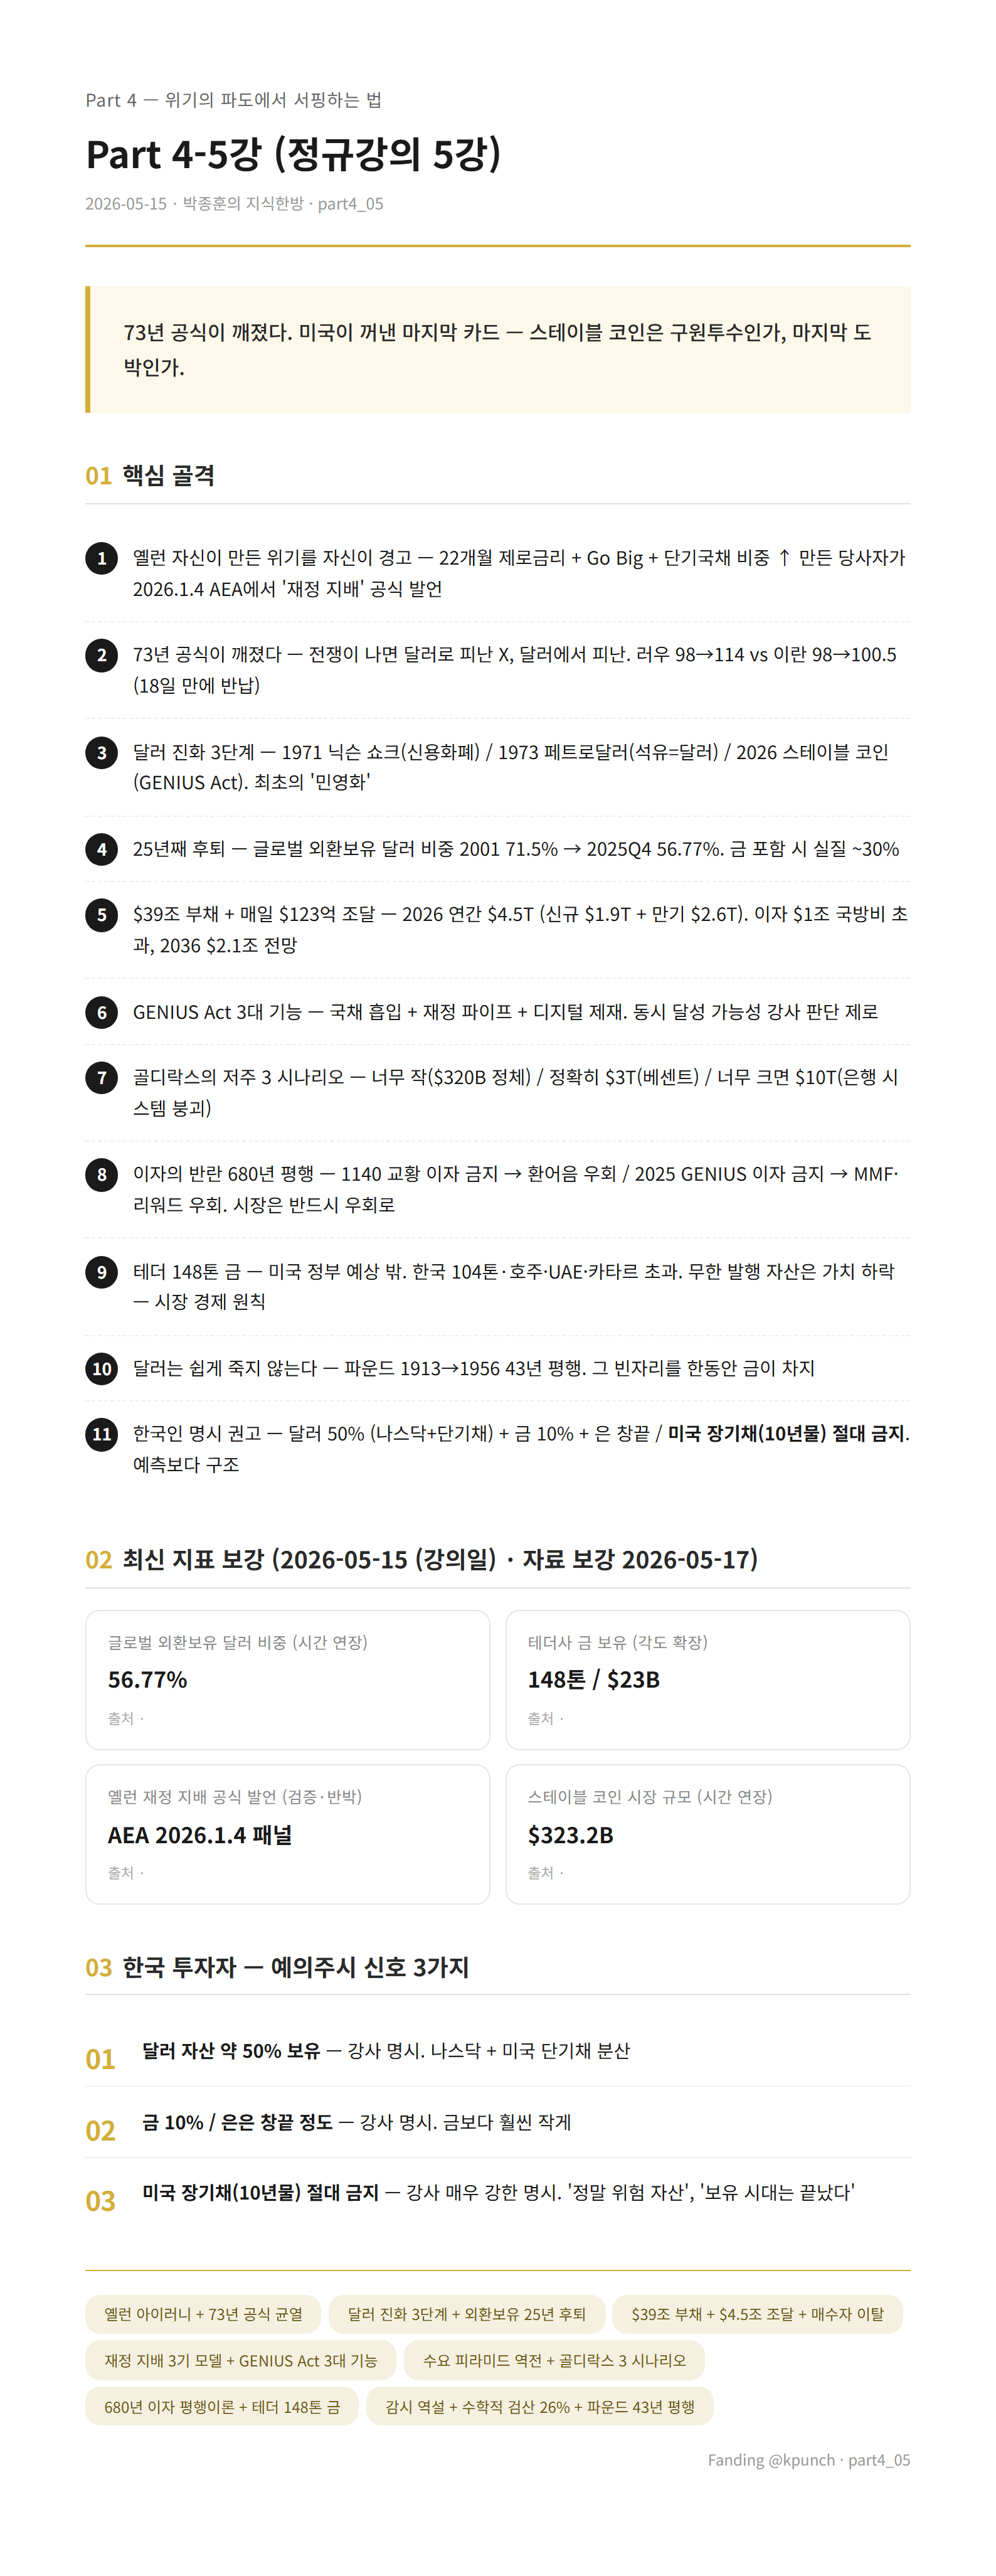Select the 달러 진화 3단계 + 외환보유 tag

467,2314
